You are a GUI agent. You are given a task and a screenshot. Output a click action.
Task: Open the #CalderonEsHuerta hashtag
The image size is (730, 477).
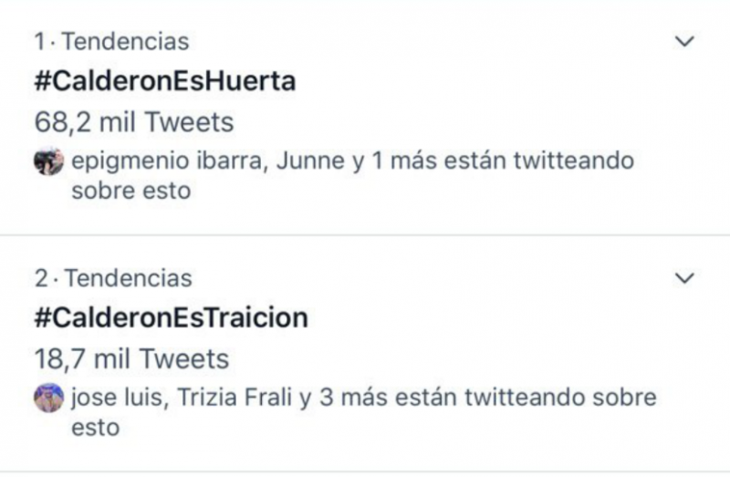(164, 82)
